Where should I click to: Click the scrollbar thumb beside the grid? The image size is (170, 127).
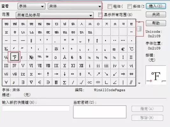139,29
